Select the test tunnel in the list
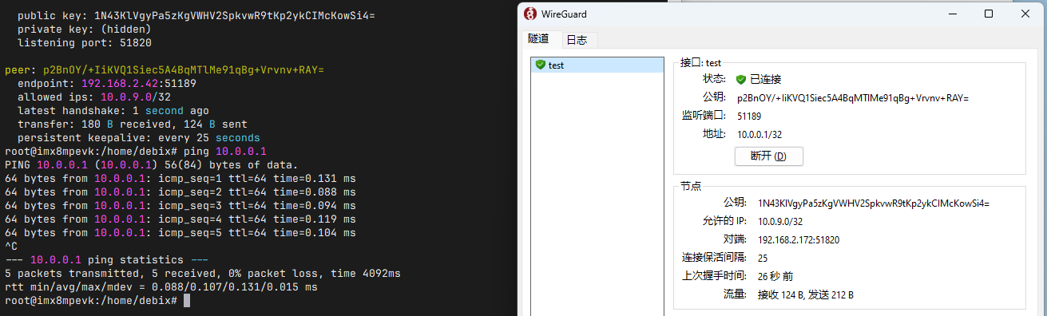The width and height of the screenshot is (1047, 316). click(597, 65)
